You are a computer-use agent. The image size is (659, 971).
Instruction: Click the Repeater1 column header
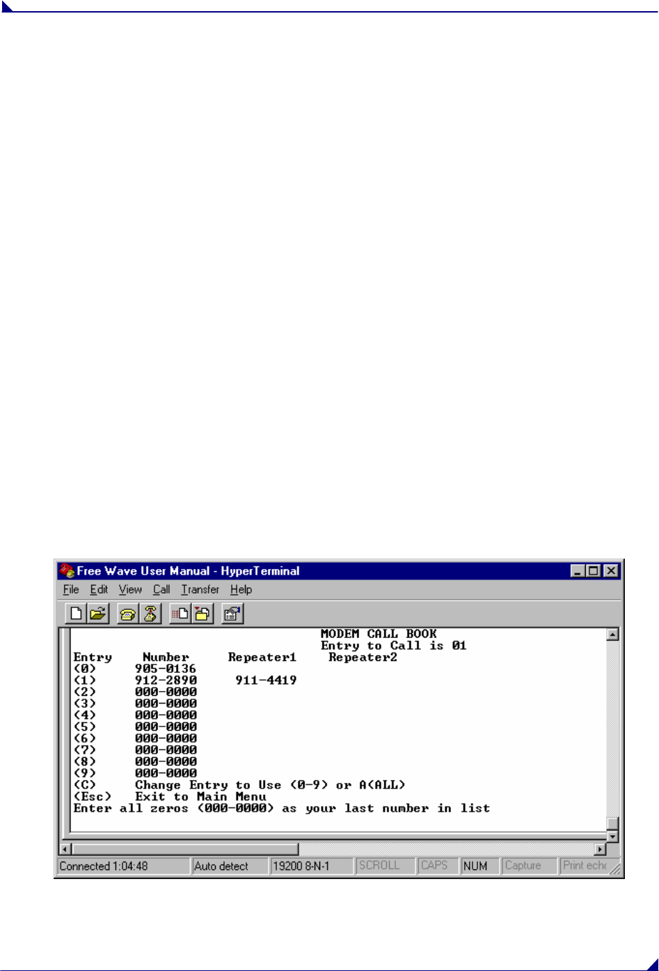coord(262,657)
